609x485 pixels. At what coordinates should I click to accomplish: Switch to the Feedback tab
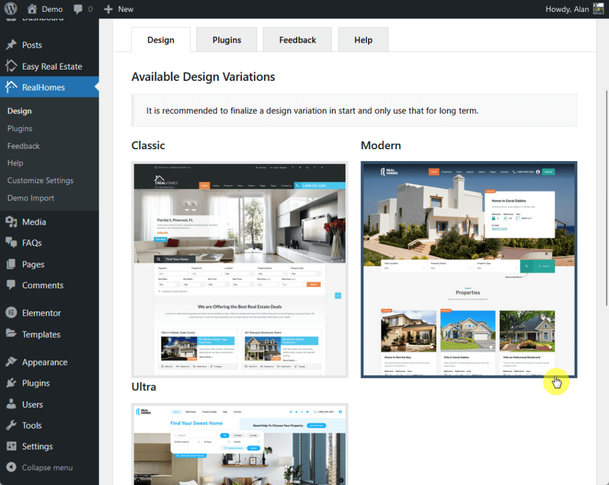297,40
